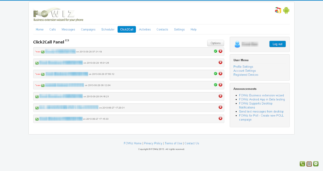Click the phone icon on the 07:31:19 entry
The width and height of the screenshot is (323, 171).
pos(43,52)
